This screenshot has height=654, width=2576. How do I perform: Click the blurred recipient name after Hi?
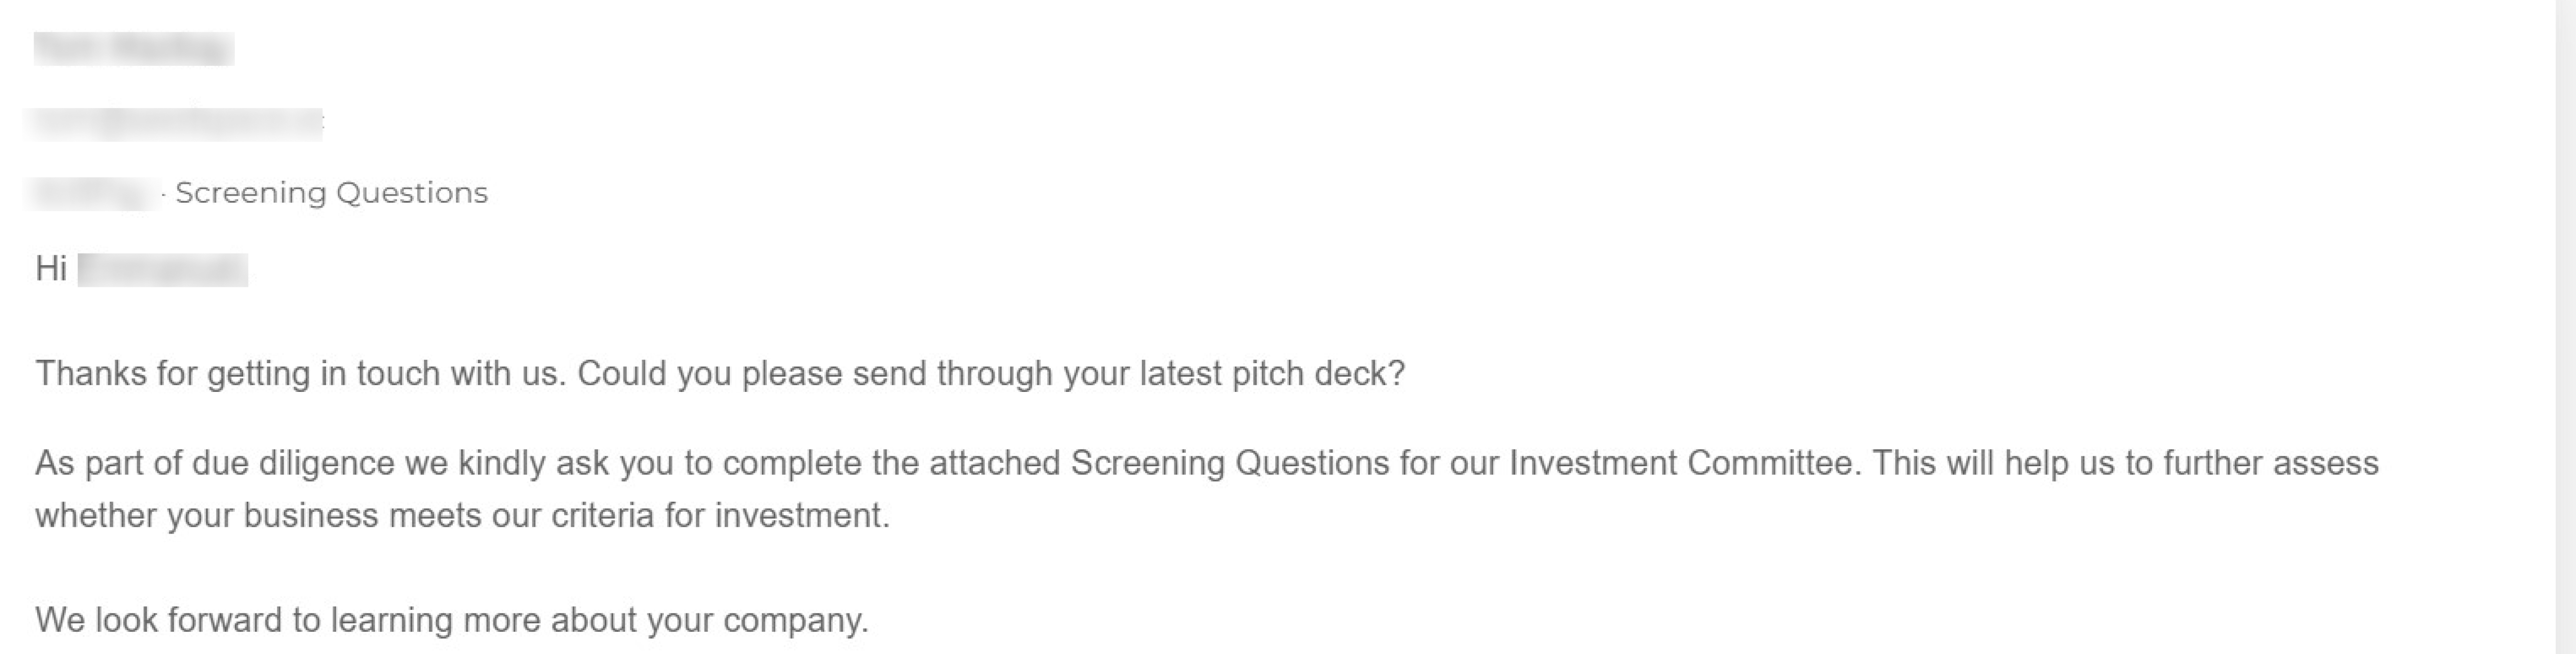[162, 270]
